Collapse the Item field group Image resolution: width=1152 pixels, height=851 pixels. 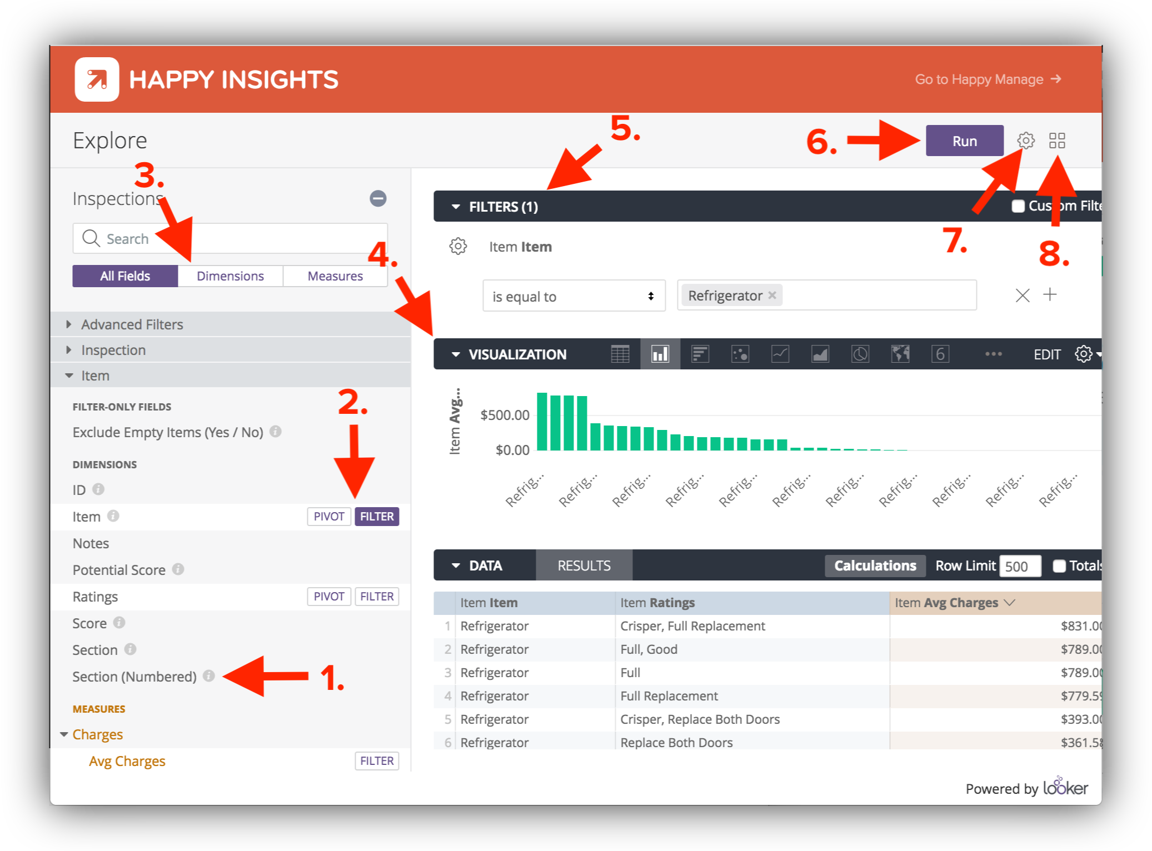coord(231,375)
